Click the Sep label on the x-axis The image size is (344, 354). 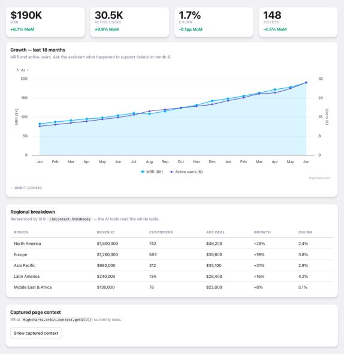[x=165, y=161]
